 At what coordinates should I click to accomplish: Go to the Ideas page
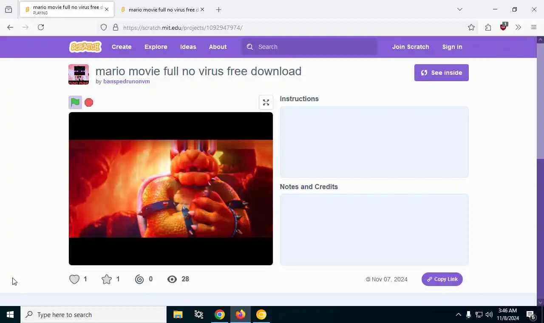tap(188, 47)
